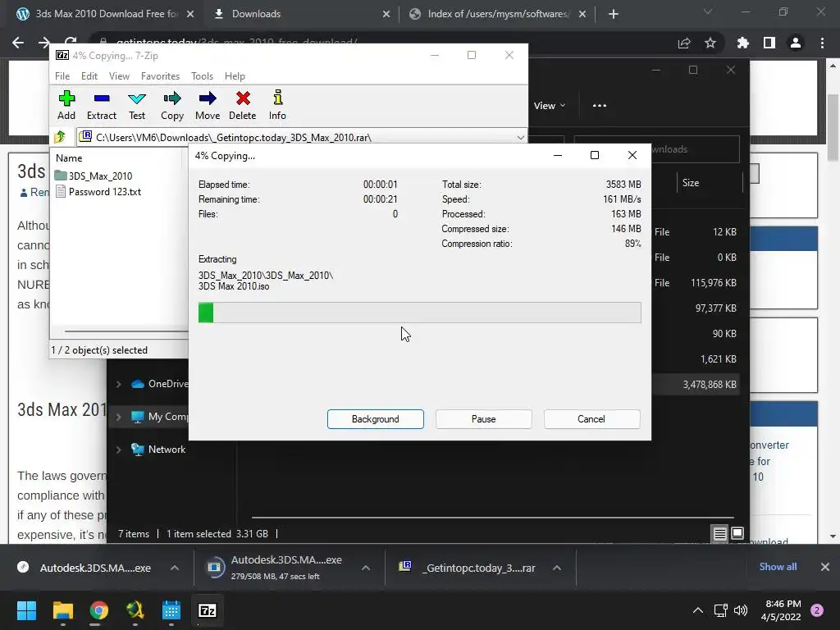Click the Delete icon in 7-Zip toolbar
Viewport: 840px width, 630px height.
242,105
